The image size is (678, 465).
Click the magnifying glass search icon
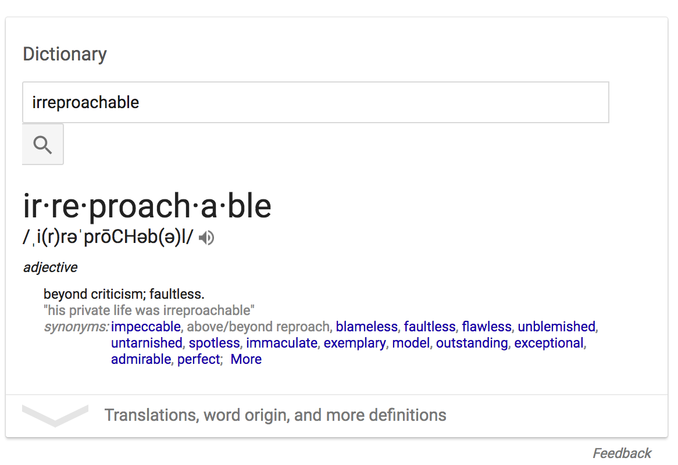pyautogui.click(x=42, y=144)
